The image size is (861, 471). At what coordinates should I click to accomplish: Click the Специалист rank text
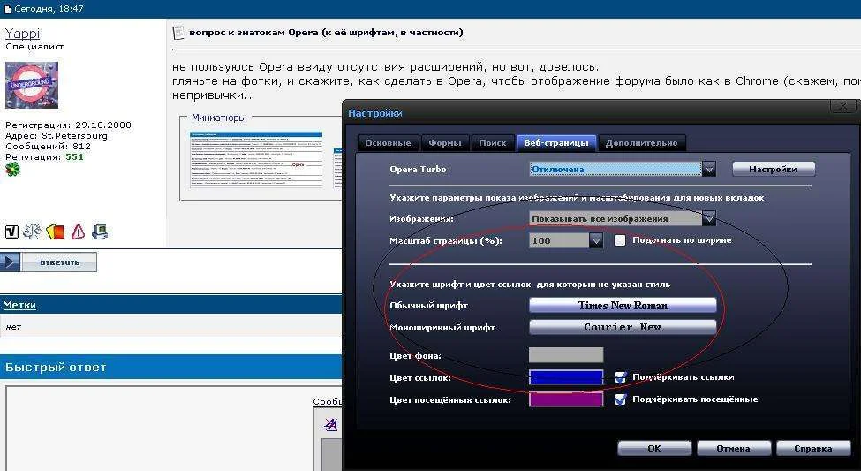tap(34, 47)
